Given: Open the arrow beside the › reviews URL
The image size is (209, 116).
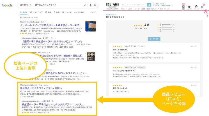Looking at the screenshot, I should coord(53,70).
